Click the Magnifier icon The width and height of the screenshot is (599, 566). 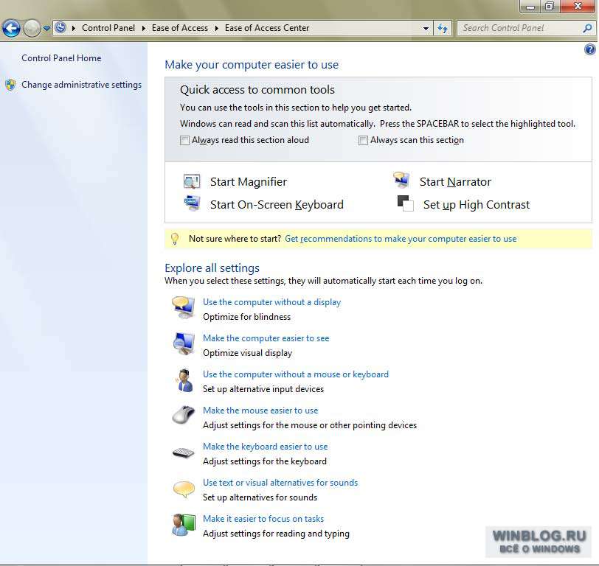[x=191, y=182]
